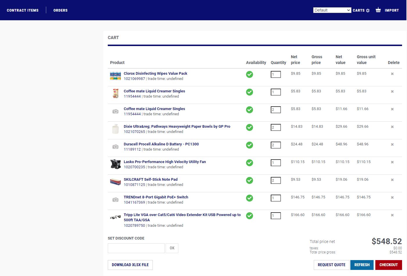This screenshot has height=276, width=407.
Task: Apply discount code with OK button
Action: pyautogui.click(x=172, y=248)
